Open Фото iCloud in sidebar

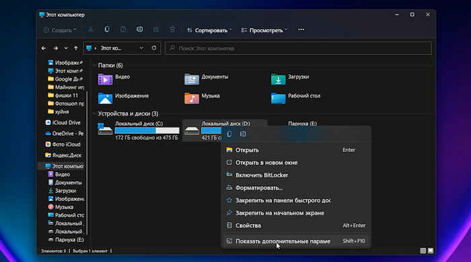(63, 144)
